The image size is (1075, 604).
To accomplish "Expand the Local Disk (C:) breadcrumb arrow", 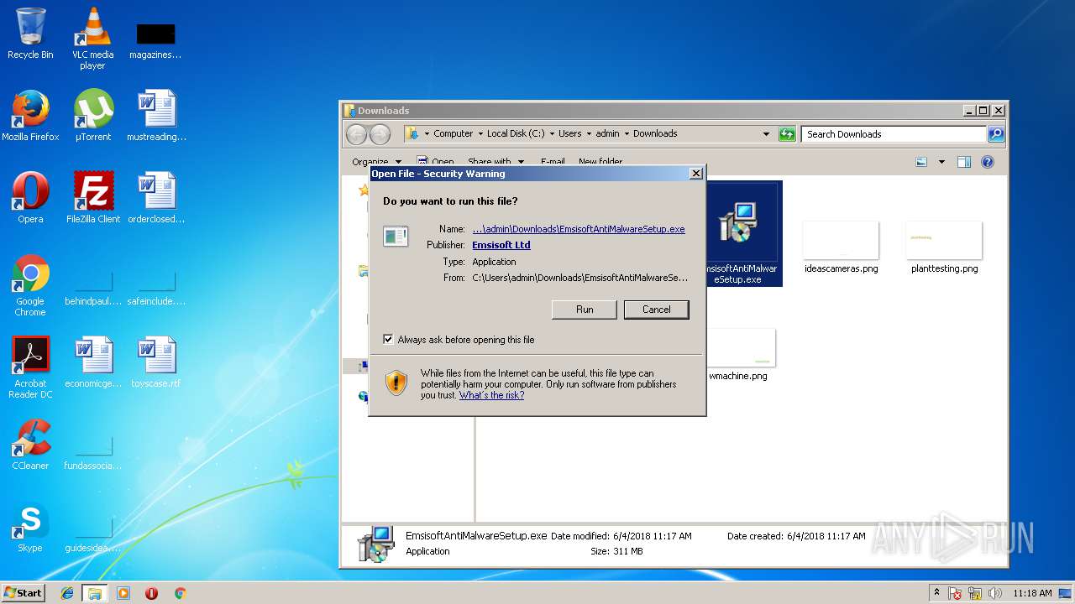I will [551, 134].
